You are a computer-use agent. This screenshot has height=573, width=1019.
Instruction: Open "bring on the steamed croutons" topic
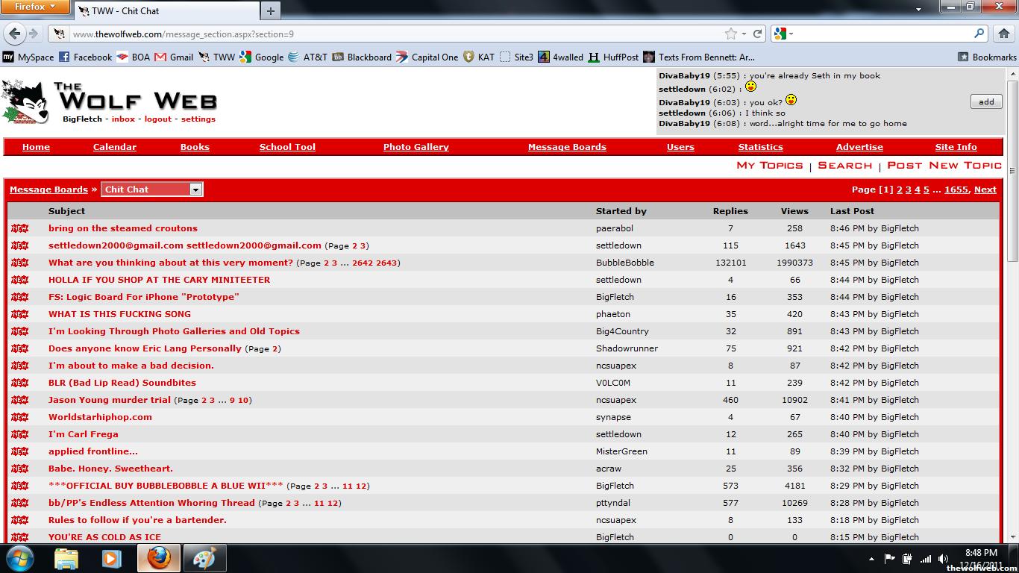(x=123, y=228)
